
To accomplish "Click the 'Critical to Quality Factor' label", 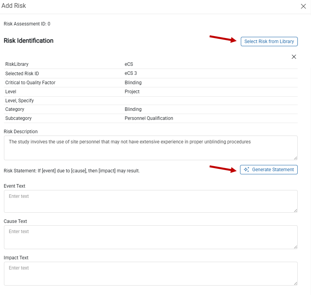I will pyautogui.click(x=30, y=83).
